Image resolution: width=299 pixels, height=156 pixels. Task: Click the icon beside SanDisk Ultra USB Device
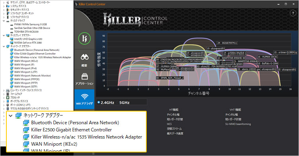[12, 28]
